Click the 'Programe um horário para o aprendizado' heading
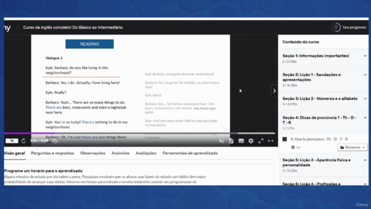Image resolution: width=371 pixels, height=209 pixels. 43,171
